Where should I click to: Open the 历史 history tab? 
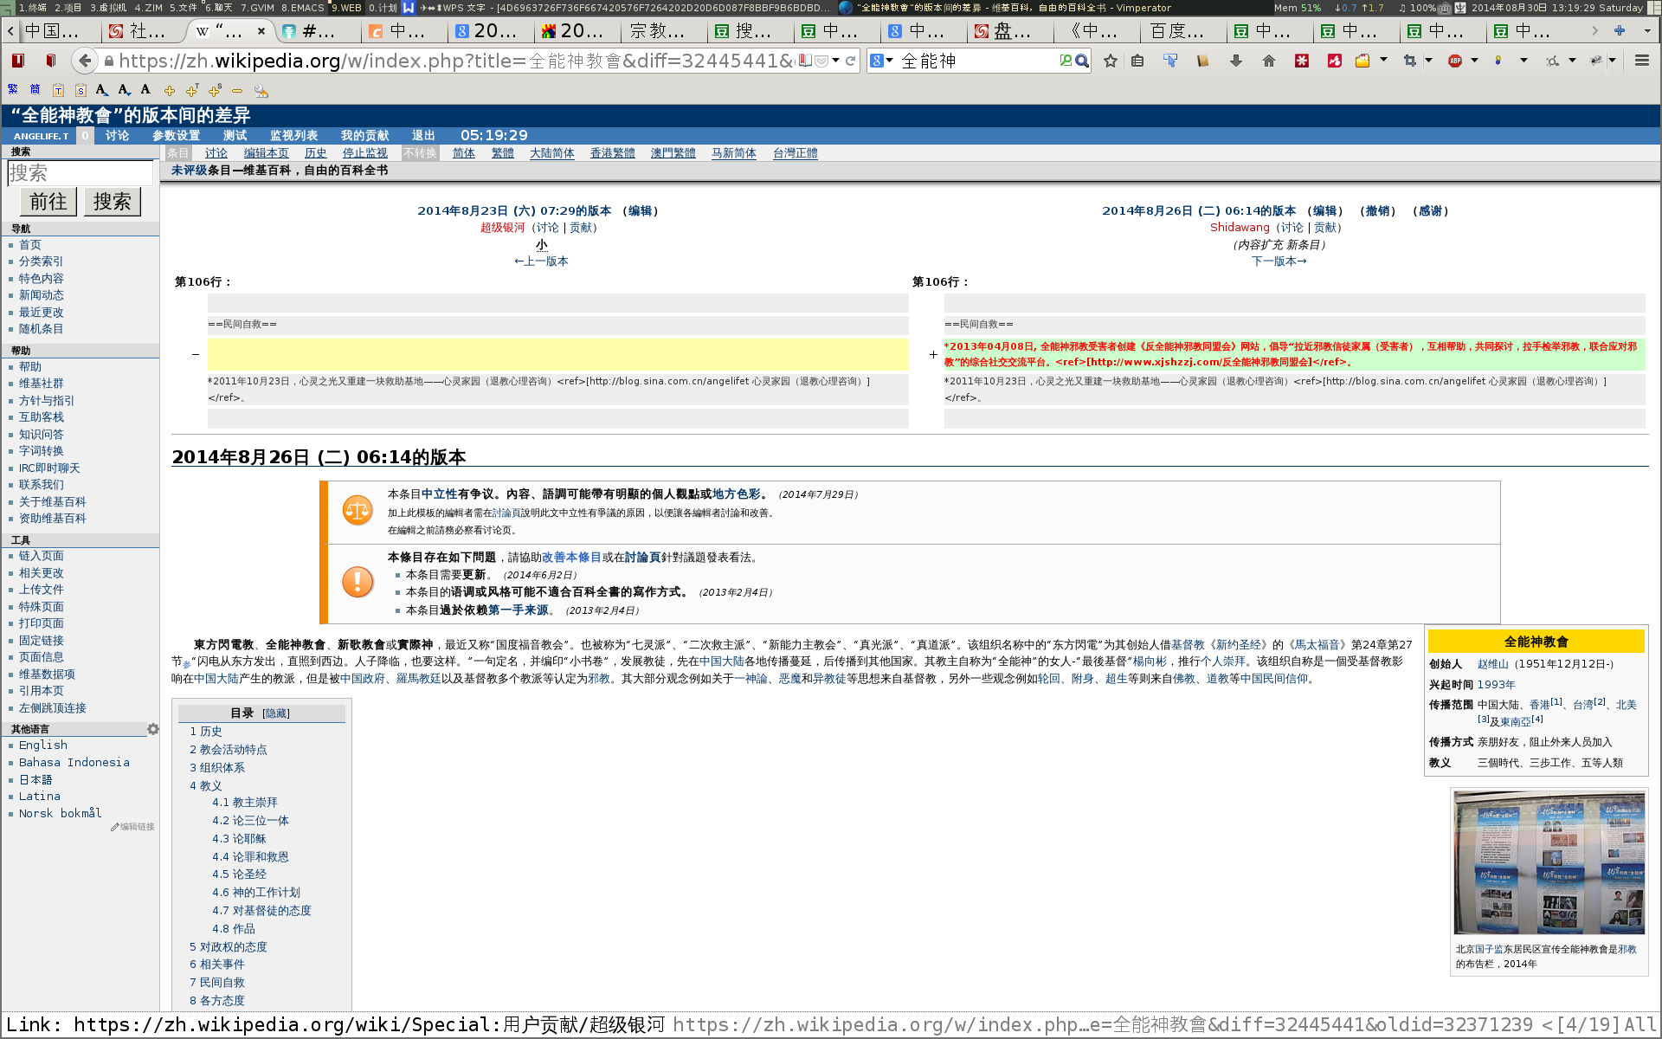click(315, 153)
